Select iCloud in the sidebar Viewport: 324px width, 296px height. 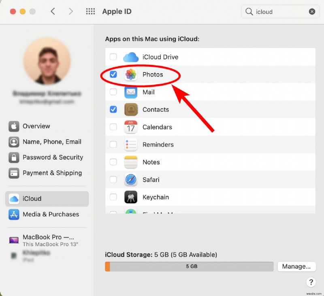coord(47,199)
